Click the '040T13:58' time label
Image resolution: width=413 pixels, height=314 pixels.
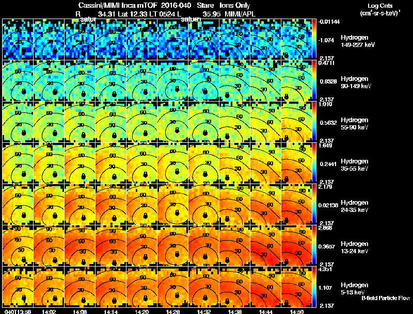pos(18,312)
